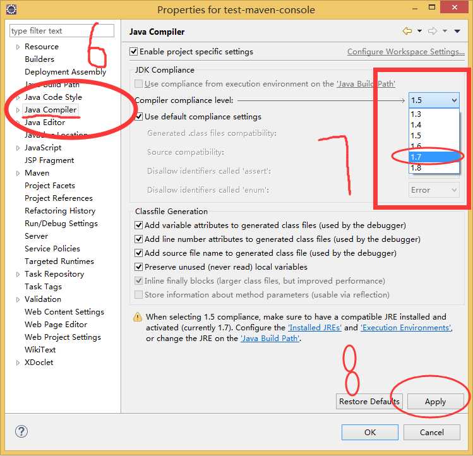The width and height of the screenshot is (473, 456).
Task: Click the OK button
Action: (x=370, y=432)
